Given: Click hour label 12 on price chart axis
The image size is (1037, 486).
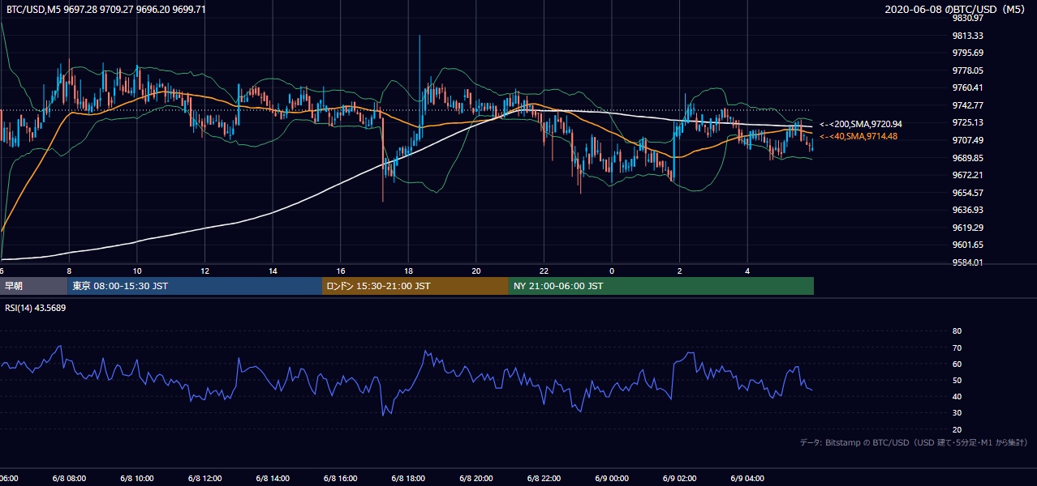Looking at the screenshot, I should (205, 271).
